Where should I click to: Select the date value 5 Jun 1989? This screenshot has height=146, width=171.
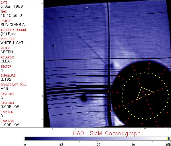[x=9, y=6]
